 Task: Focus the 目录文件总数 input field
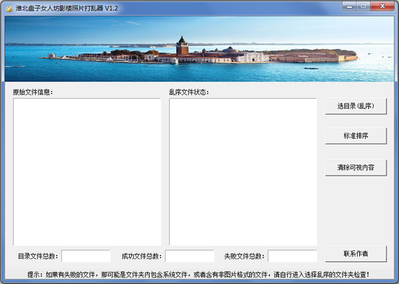86,256
